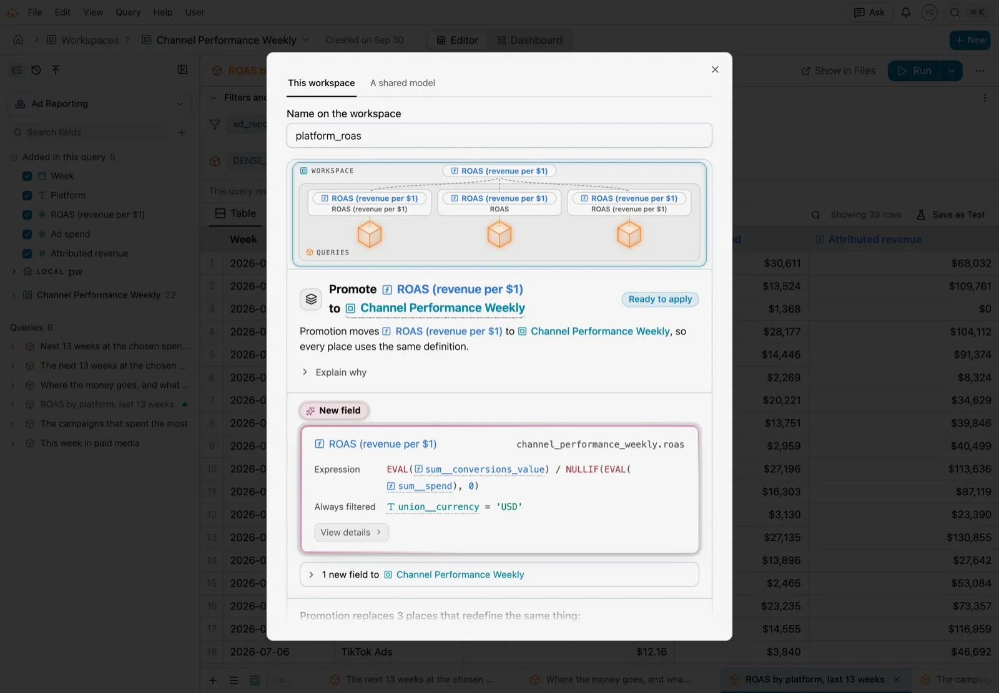The image size is (999, 693).
Task: Close the promote field dialog
Action: pyautogui.click(x=715, y=69)
